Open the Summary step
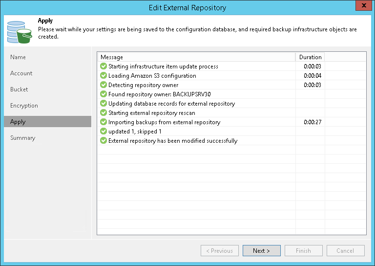The image size is (375, 266). tap(22, 138)
